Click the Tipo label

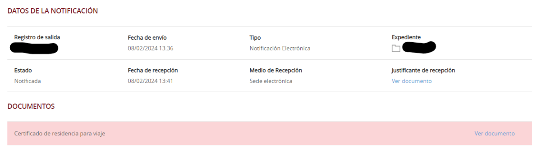[255, 38]
